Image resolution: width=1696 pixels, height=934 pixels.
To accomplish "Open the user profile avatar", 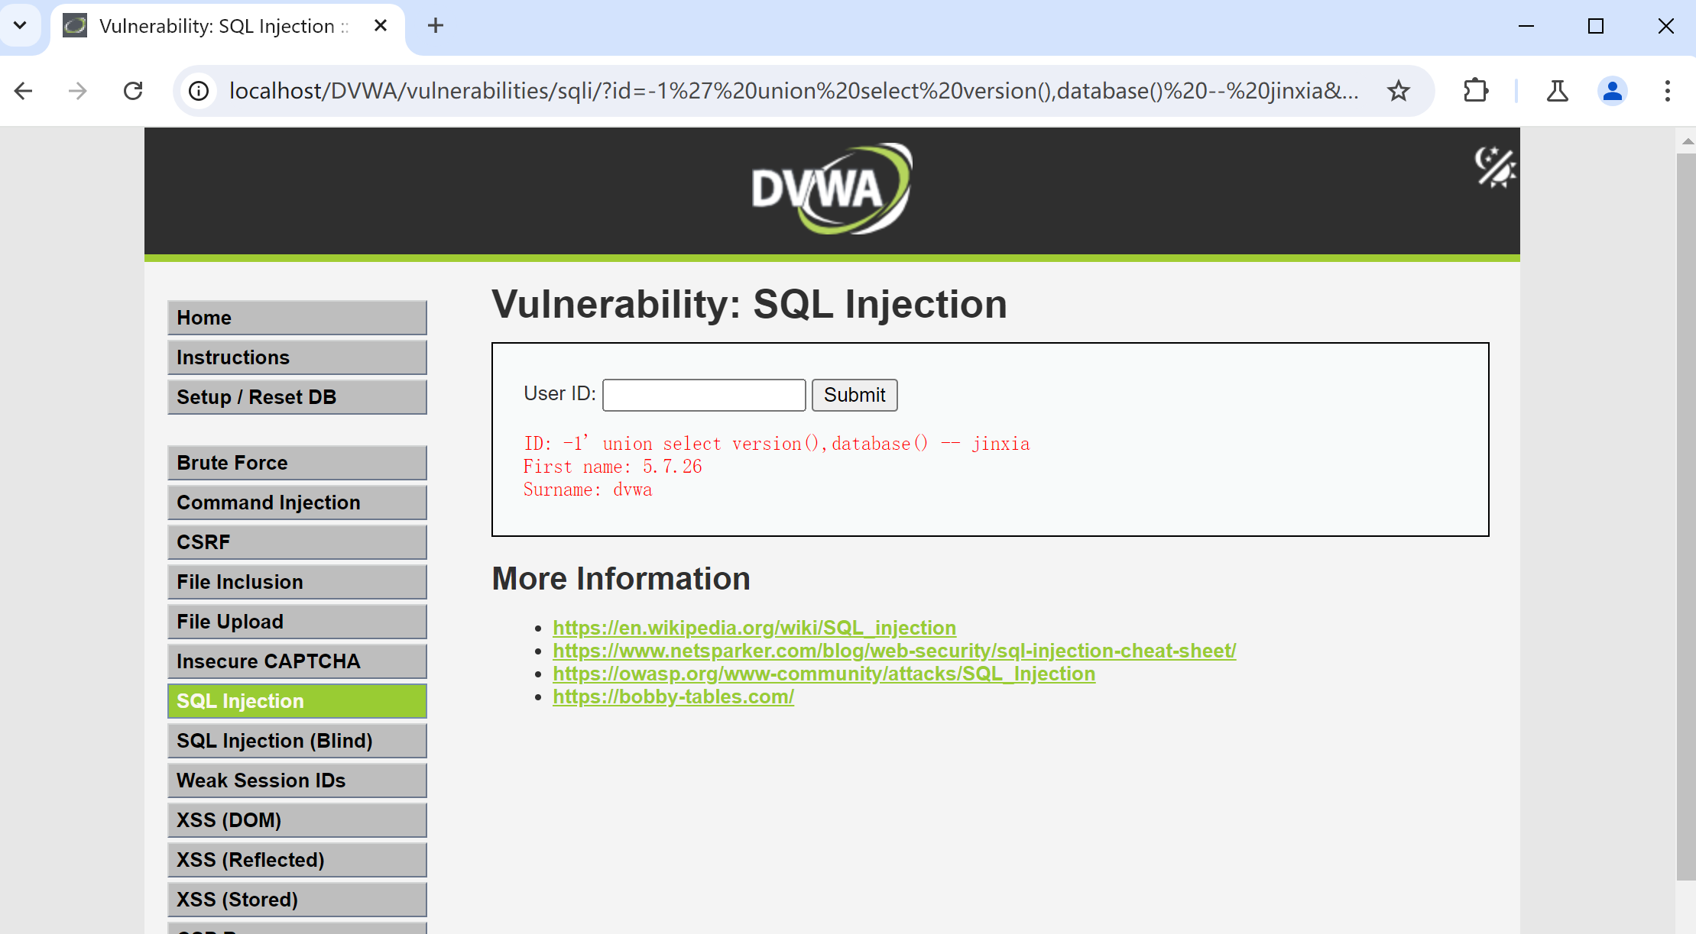I will pos(1612,91).
